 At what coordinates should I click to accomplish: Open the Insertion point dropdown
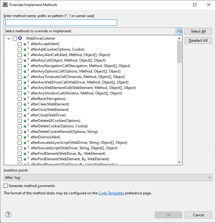click(108, 177)
